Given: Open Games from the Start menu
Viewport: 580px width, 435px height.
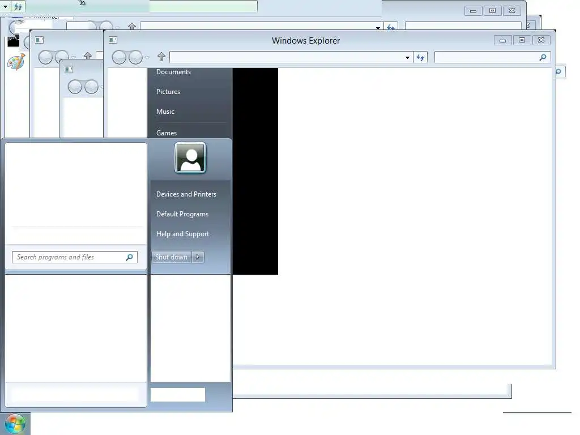Looking at the screenshot, I should pos(167,133).
